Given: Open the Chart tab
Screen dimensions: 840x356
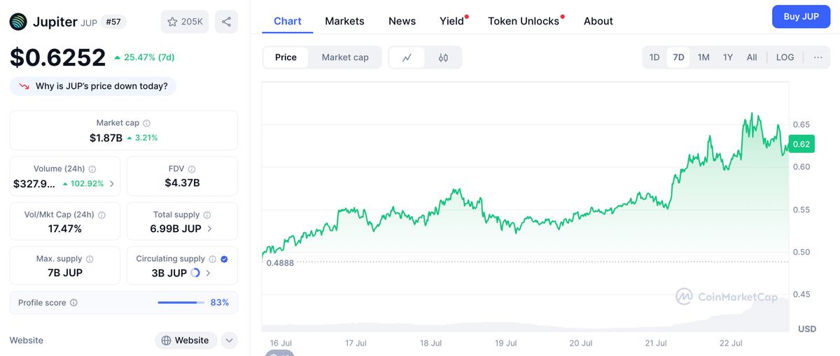Looking at the screenshot, I should (x=288, y=21).
